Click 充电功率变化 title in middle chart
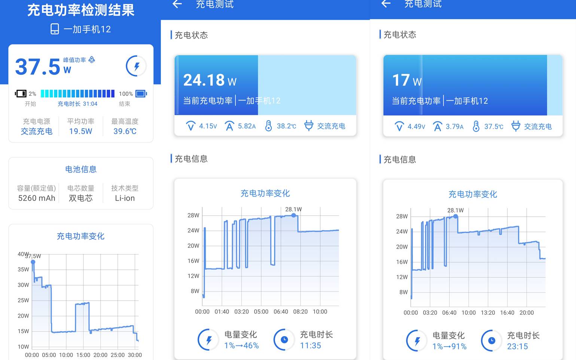Viewport: 576px width, 360px height. tap(265, 193)
